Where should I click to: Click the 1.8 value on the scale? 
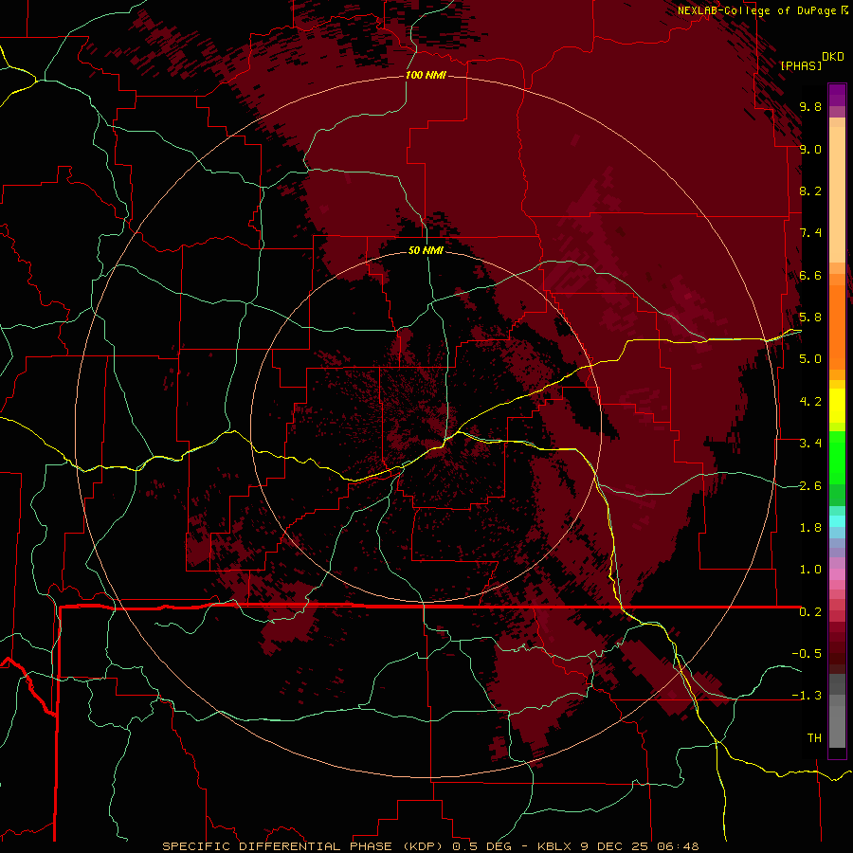click(x=810, y=528)
